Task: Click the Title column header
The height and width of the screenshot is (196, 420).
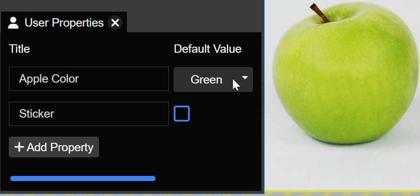Action: click(19, 49)
